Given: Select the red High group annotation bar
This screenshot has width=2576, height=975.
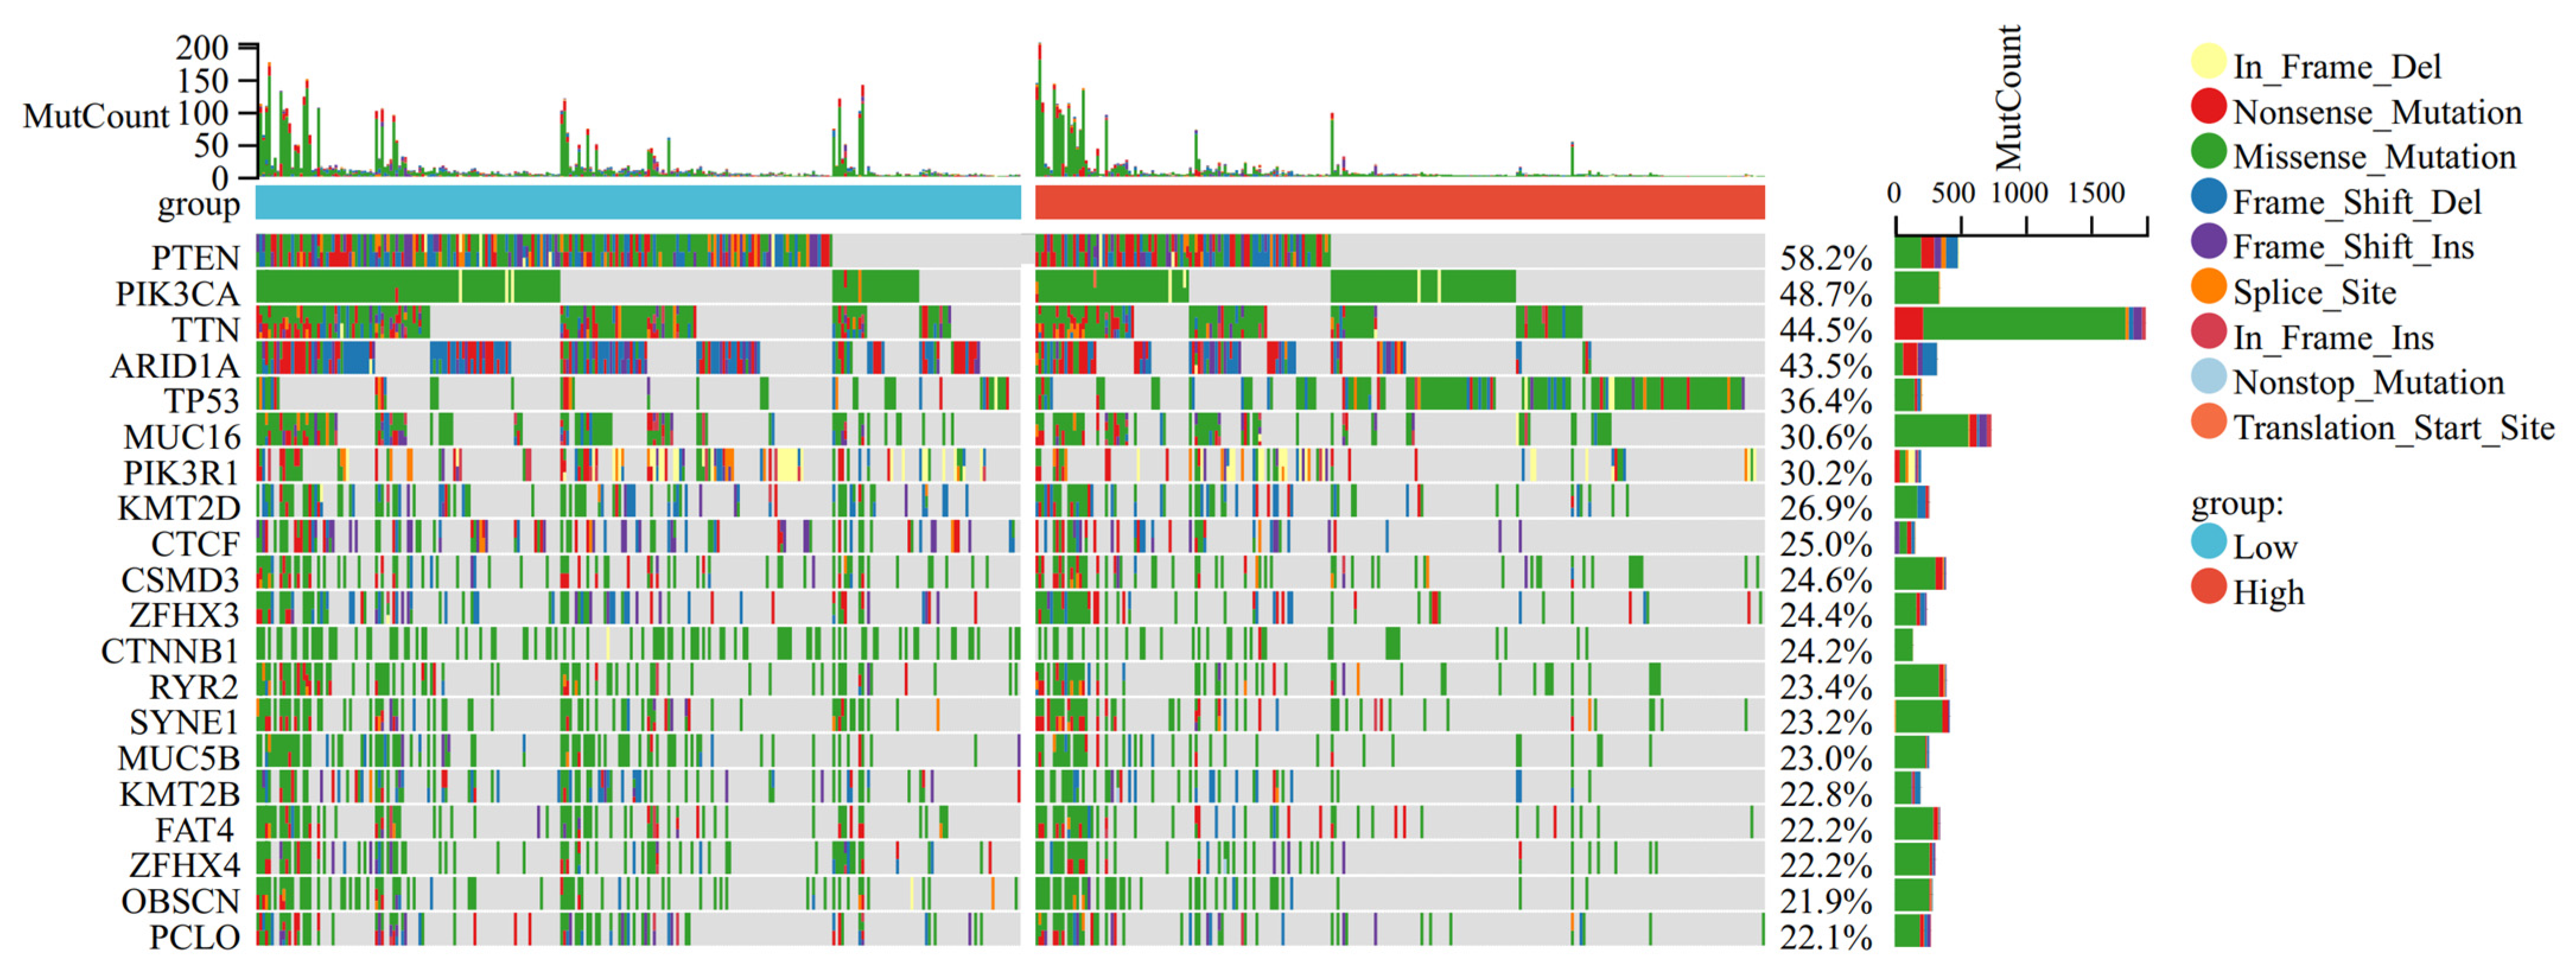Looking at the screenshot, I should click(1399, 202).
